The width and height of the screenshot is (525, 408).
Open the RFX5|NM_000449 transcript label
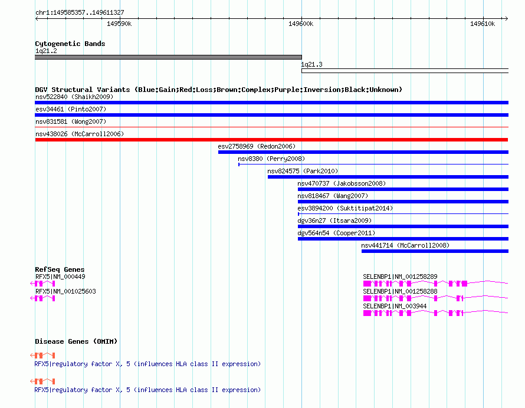(60, 277)
